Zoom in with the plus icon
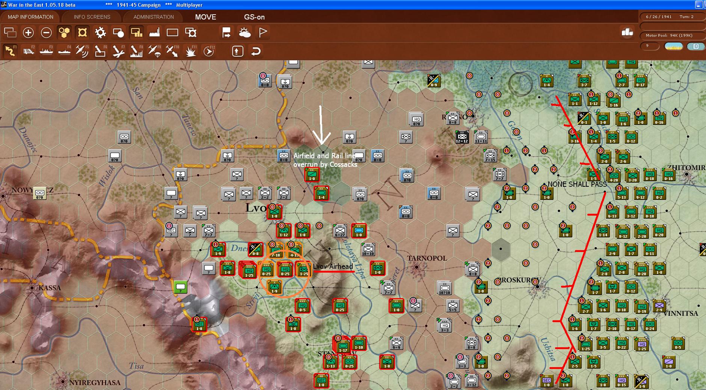This screenshot has width=706, height=390. pos(28,33)
